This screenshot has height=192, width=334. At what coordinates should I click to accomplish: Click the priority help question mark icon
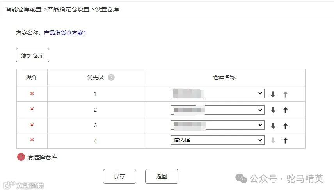tap(111, 77)
